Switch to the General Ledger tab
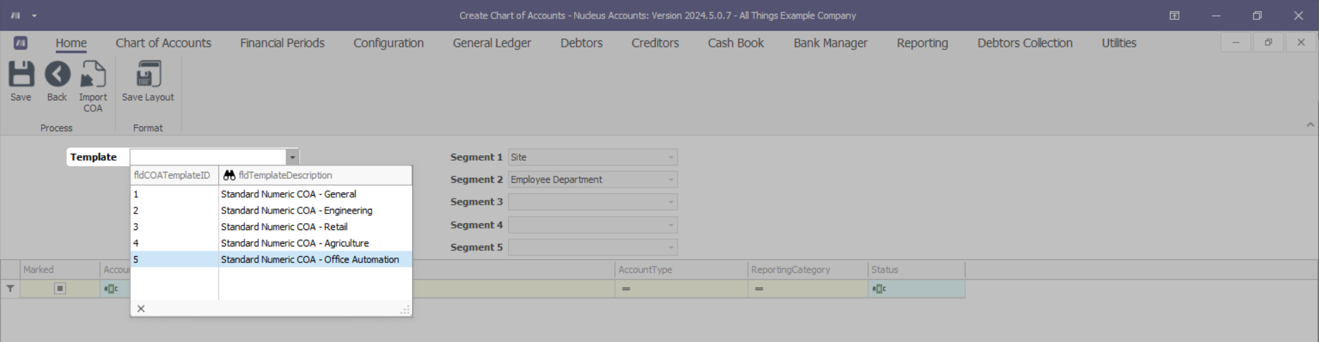1319x342 pixels. [x=492, y=43]
